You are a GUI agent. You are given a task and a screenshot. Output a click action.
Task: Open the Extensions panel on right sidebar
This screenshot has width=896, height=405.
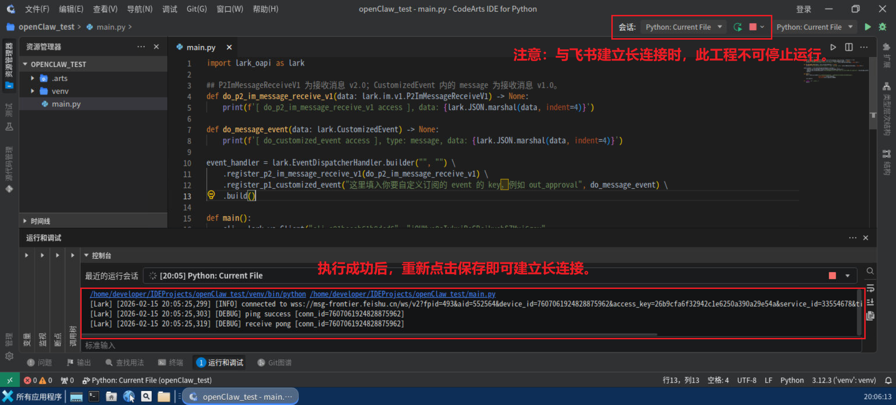pos(887,56)
